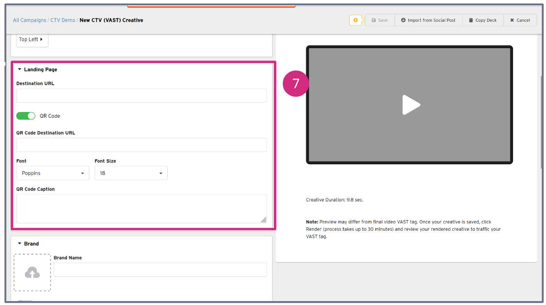Click the number 7 step marker
The width and height of the screenshot is (546, 305).
pos(296,84)
